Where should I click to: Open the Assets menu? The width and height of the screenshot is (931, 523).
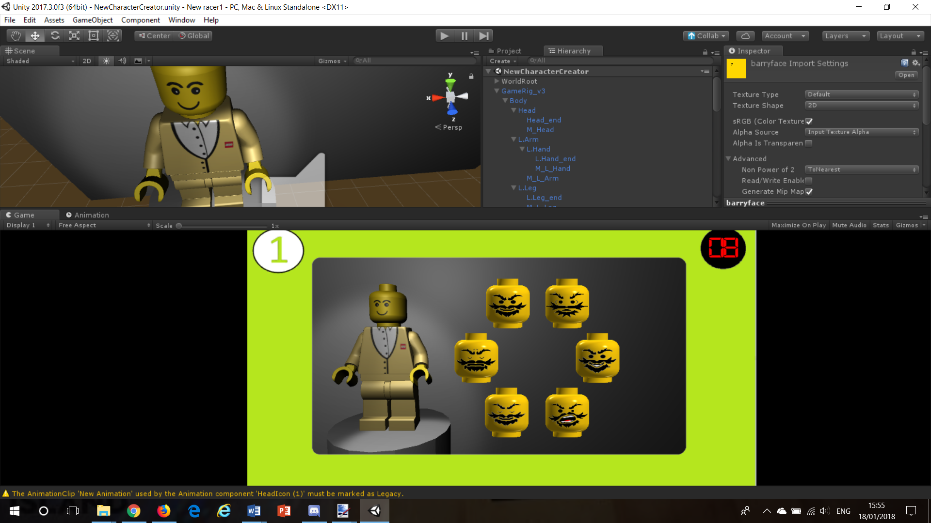54,20
